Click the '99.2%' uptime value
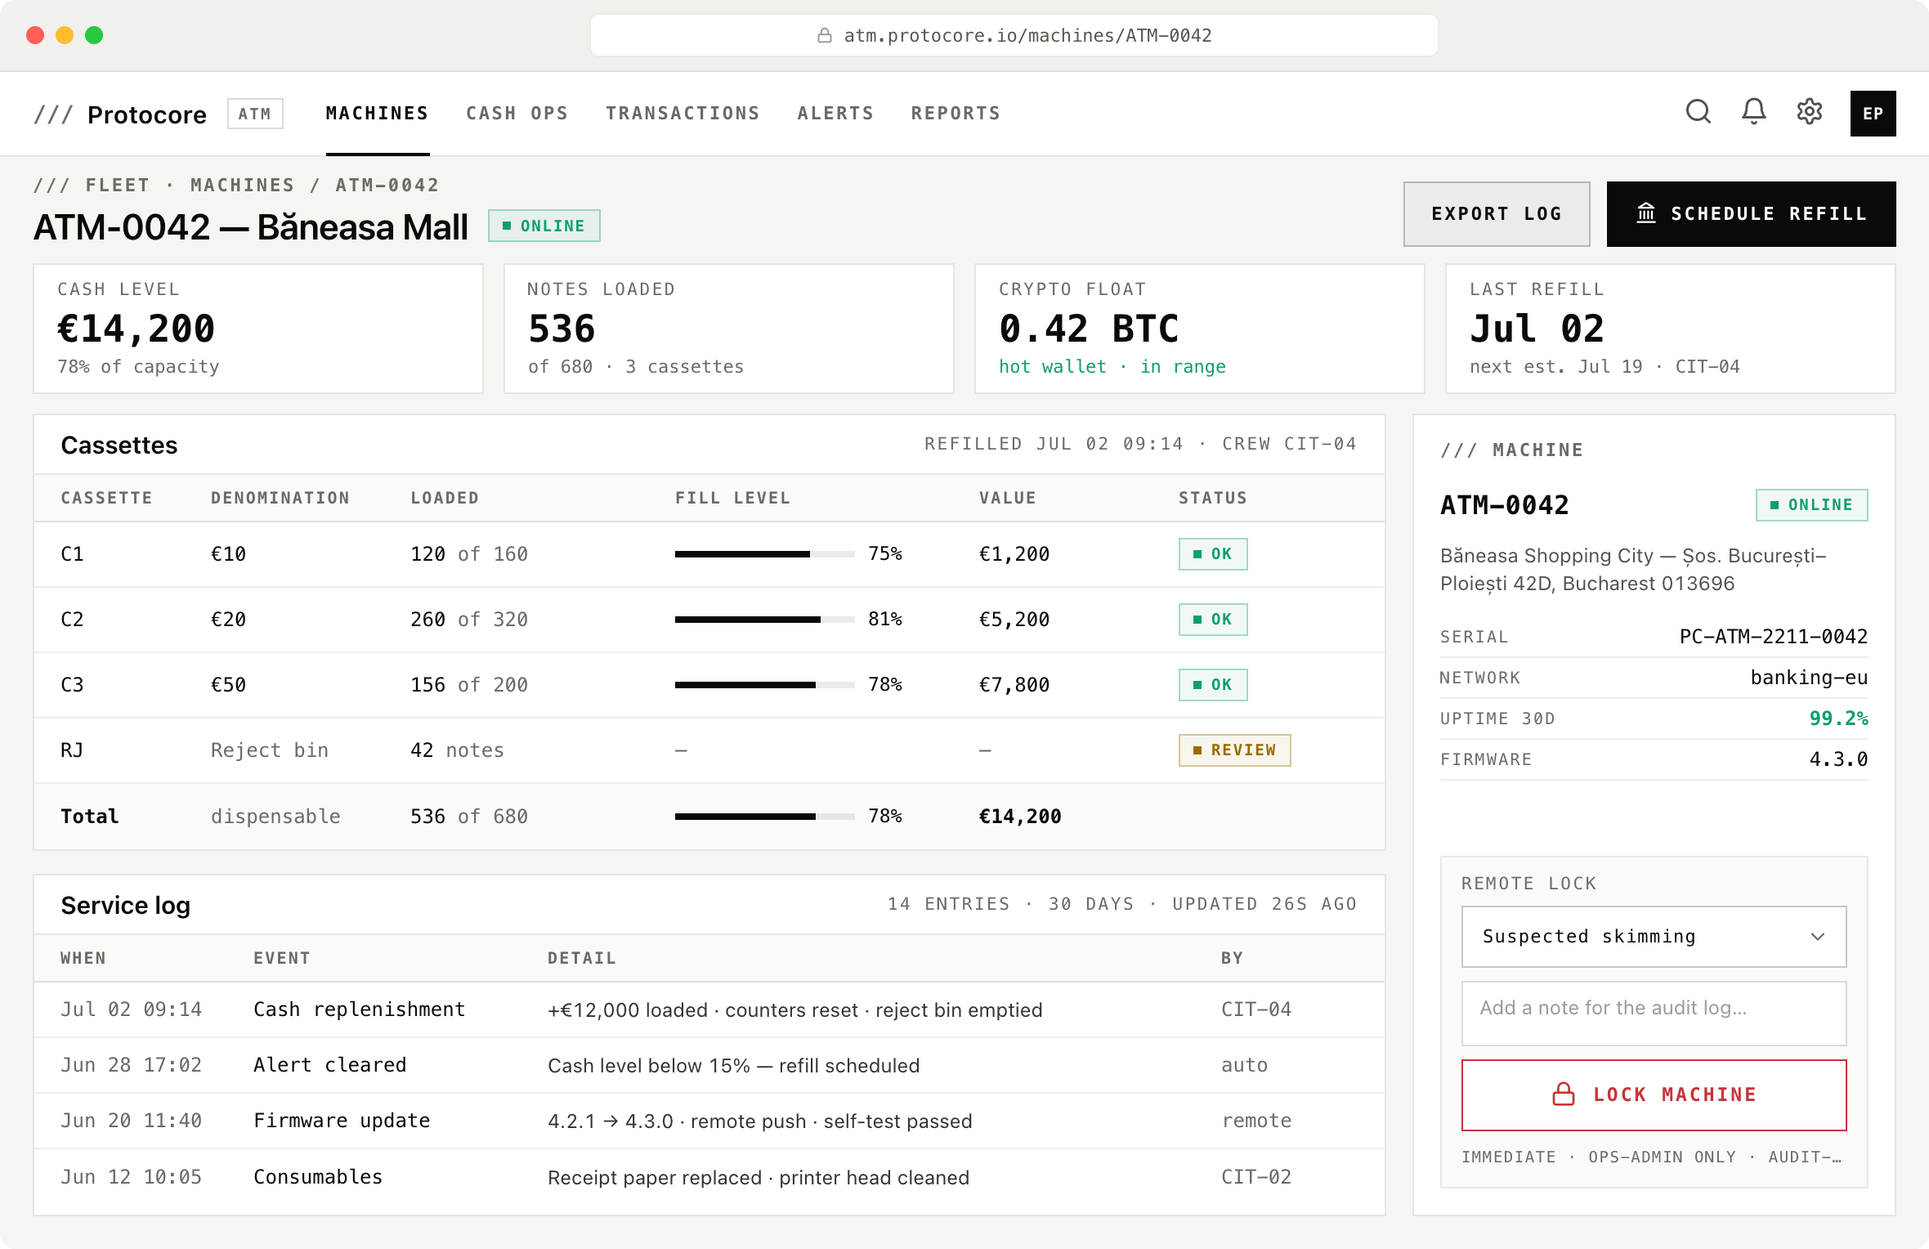 1838,719
